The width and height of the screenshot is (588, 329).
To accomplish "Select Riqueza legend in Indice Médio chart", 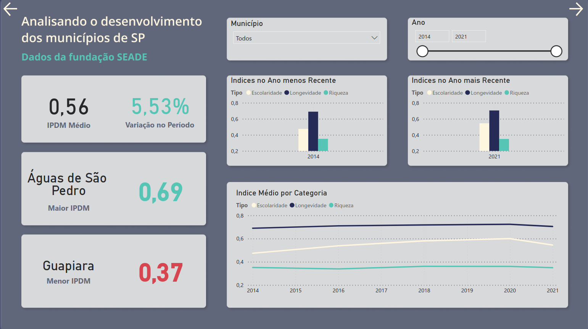I will pyautogui.click(x=341, y=205).
